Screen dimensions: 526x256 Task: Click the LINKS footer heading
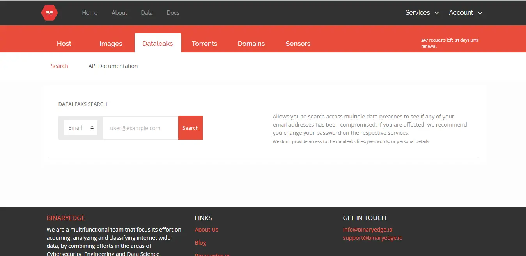point(204,218)
